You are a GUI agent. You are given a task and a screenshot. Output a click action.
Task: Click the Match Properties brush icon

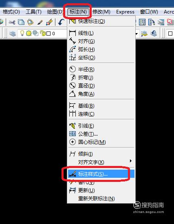coord(40,22)
